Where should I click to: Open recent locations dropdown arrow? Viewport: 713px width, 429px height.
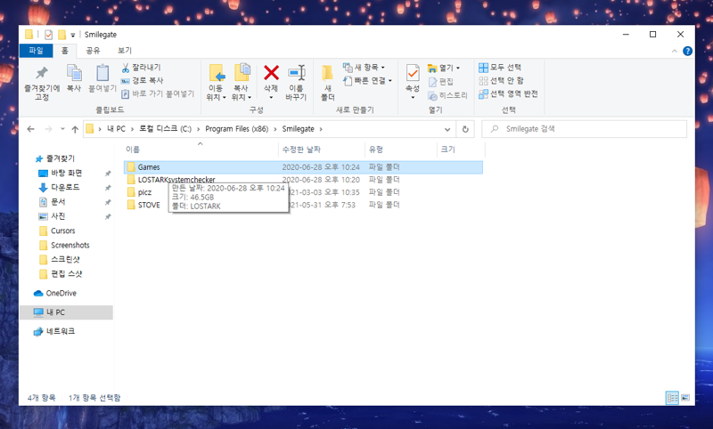point(62,129)
